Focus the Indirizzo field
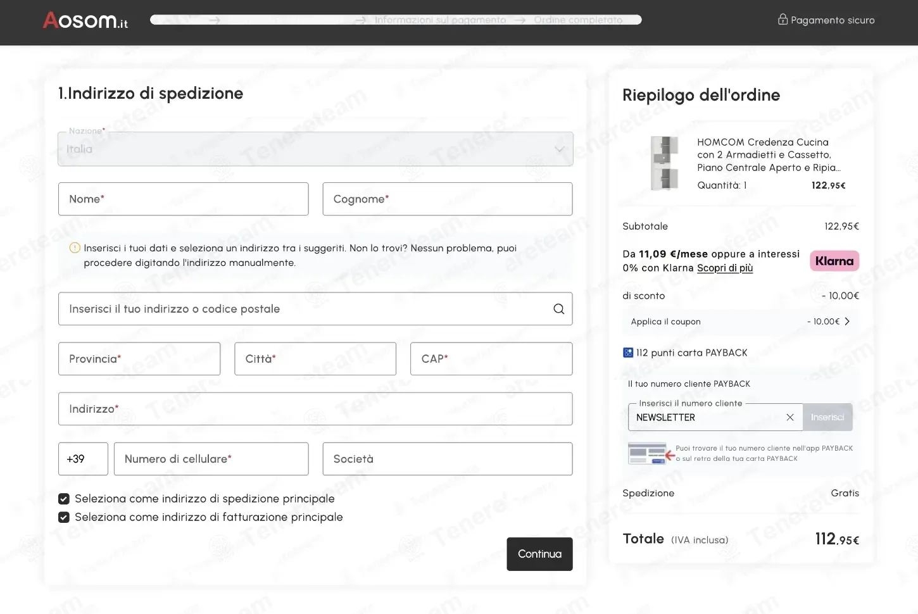Viewport: 918px width, 614px height. (x=315, y=409)
